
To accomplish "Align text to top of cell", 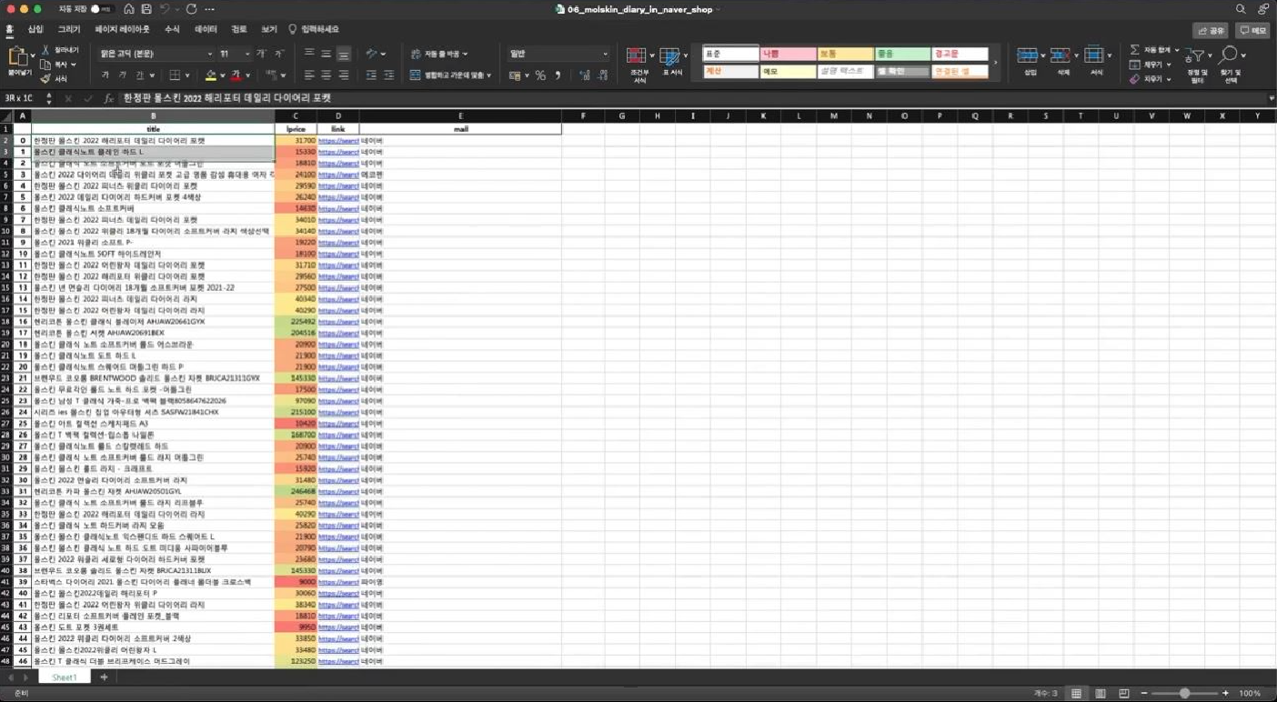I will pos(309,54).
